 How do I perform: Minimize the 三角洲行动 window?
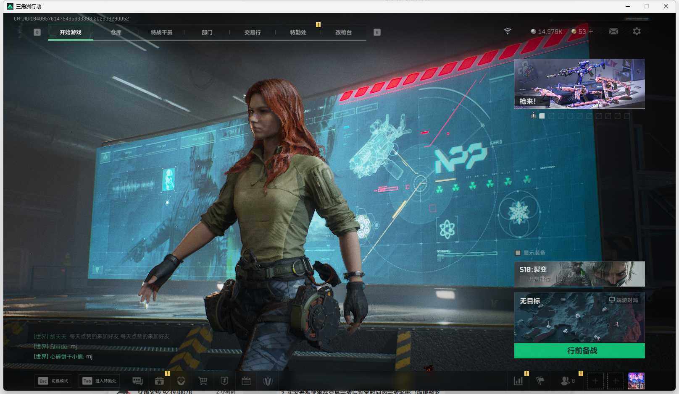628,6
